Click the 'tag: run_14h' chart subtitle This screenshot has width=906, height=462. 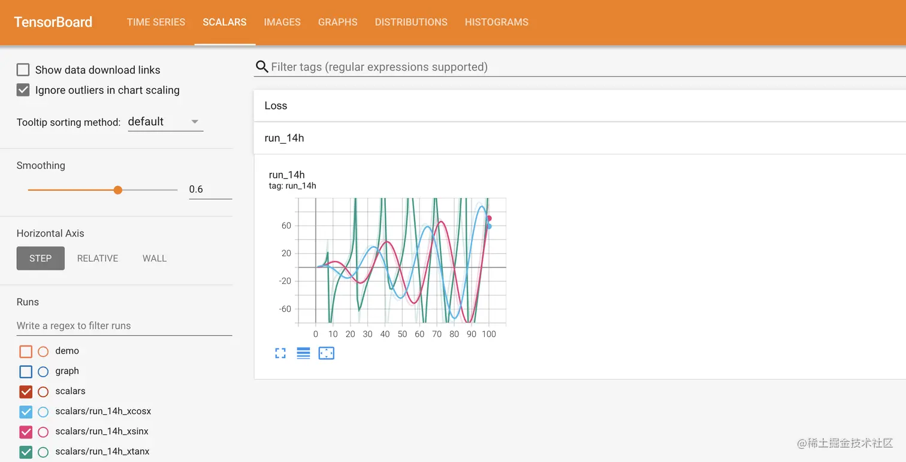point(292,186)
